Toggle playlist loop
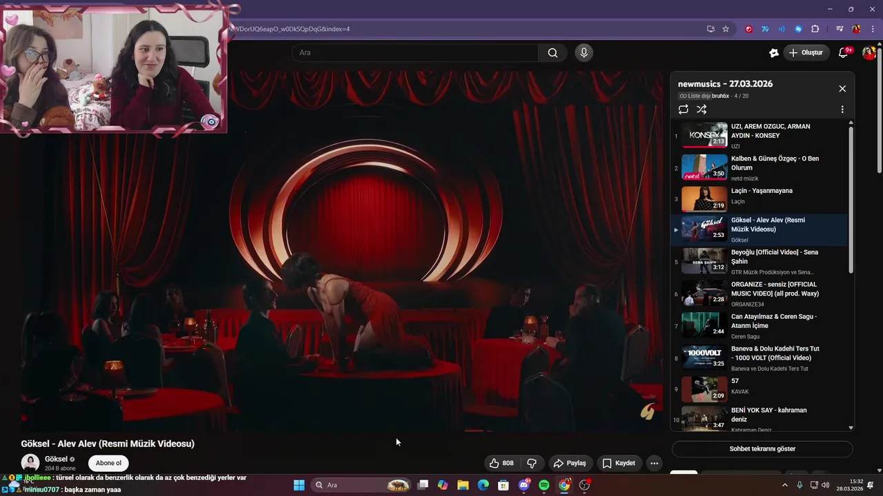The image size is (883, 496). (683, 109)
